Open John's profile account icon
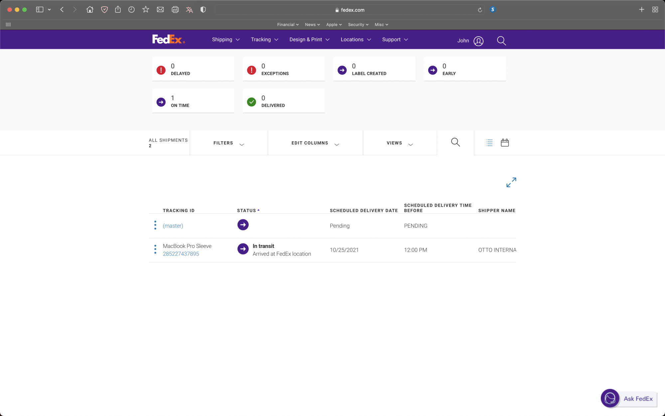The image size is (665, 416). 478,41
